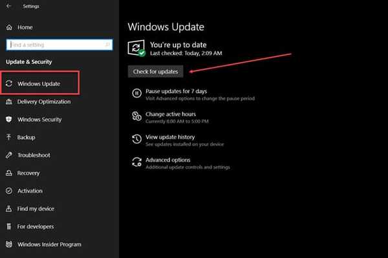Screen dimensions: 388x258
Task: Select Windows Update sync icon in sidebar
Action: point(9,83)
